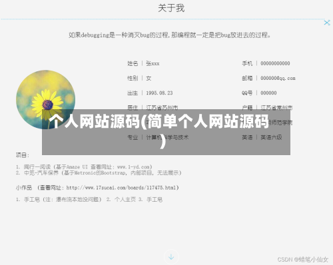Click the 个人主页 work item
The height and width of the screenshot is (265, 333).
(125, 199)
